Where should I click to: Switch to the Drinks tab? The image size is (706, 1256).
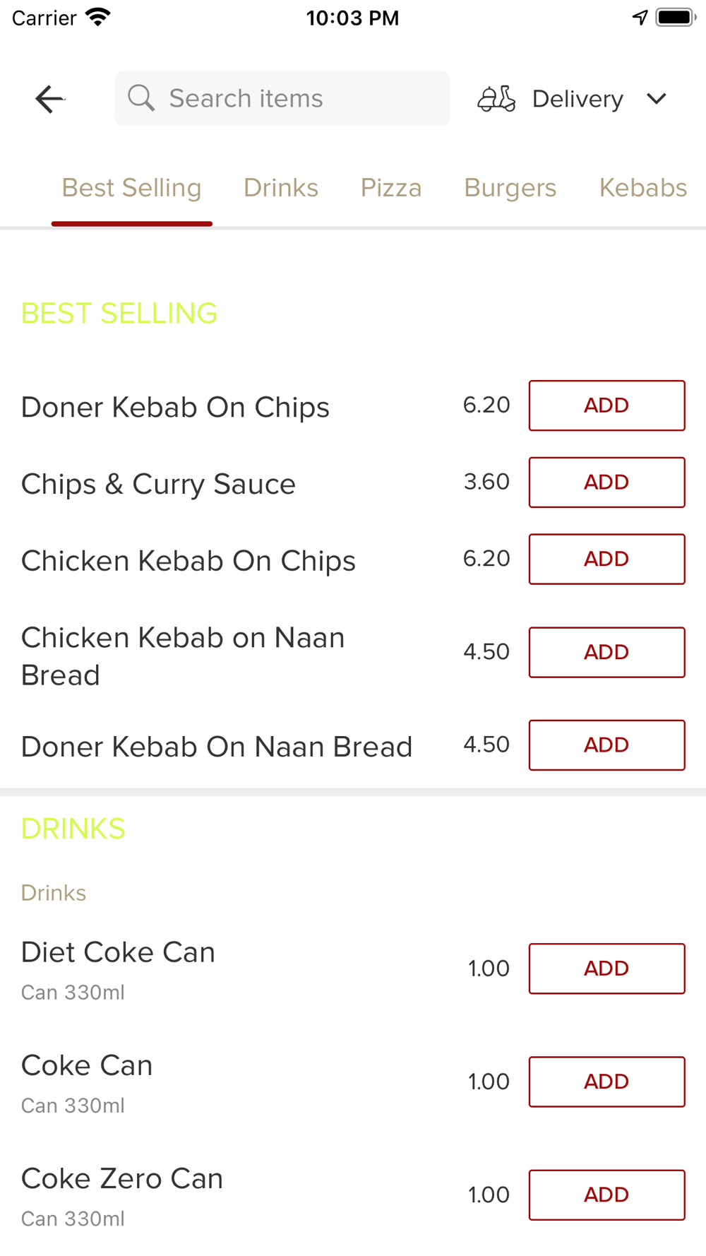click(x=281, y=188)
